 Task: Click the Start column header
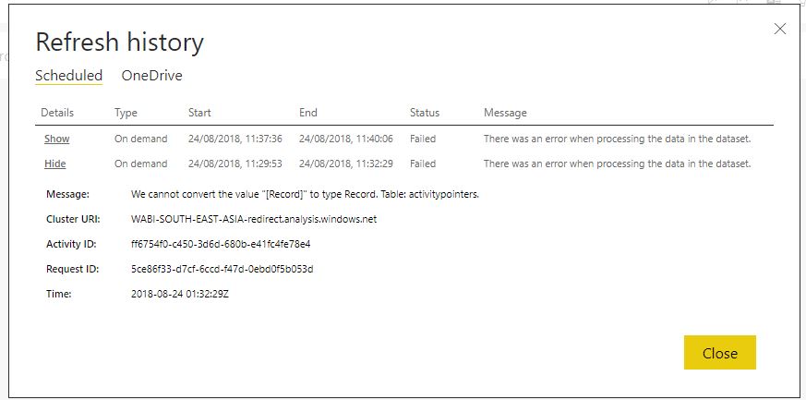[199, 113]
